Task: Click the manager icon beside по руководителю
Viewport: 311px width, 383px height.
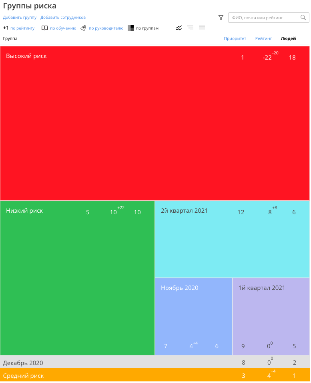Action: 83,28
